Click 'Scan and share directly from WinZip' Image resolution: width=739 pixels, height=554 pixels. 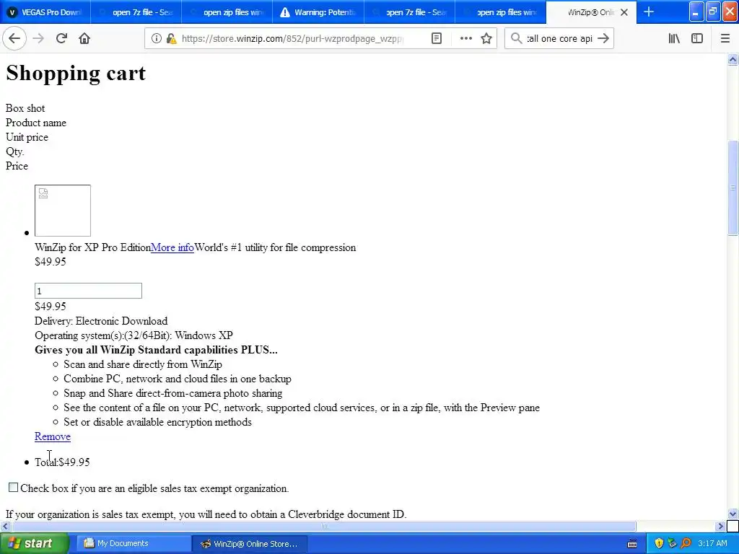coord(143,364)
